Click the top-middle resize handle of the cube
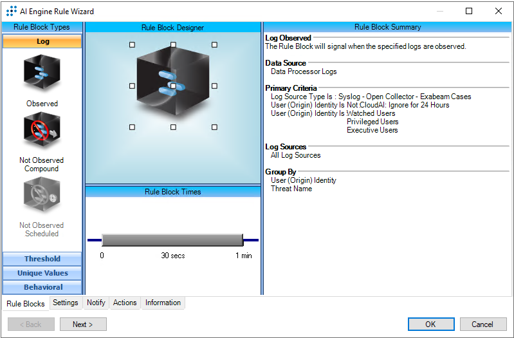514x338 pixels. [x=173, y=45]
